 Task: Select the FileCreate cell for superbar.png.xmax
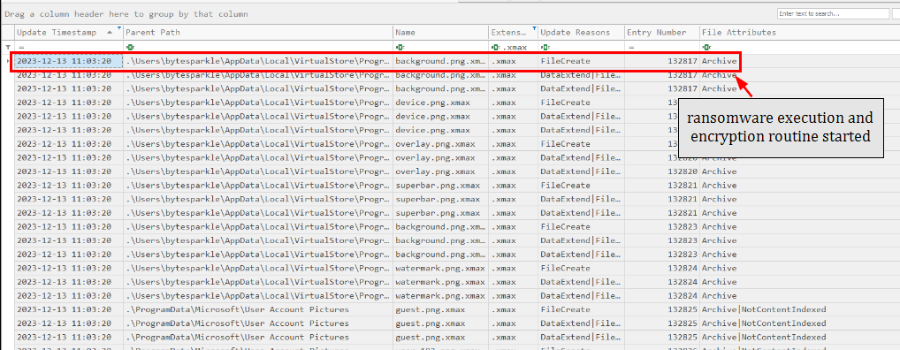click(x=581, y=186)
